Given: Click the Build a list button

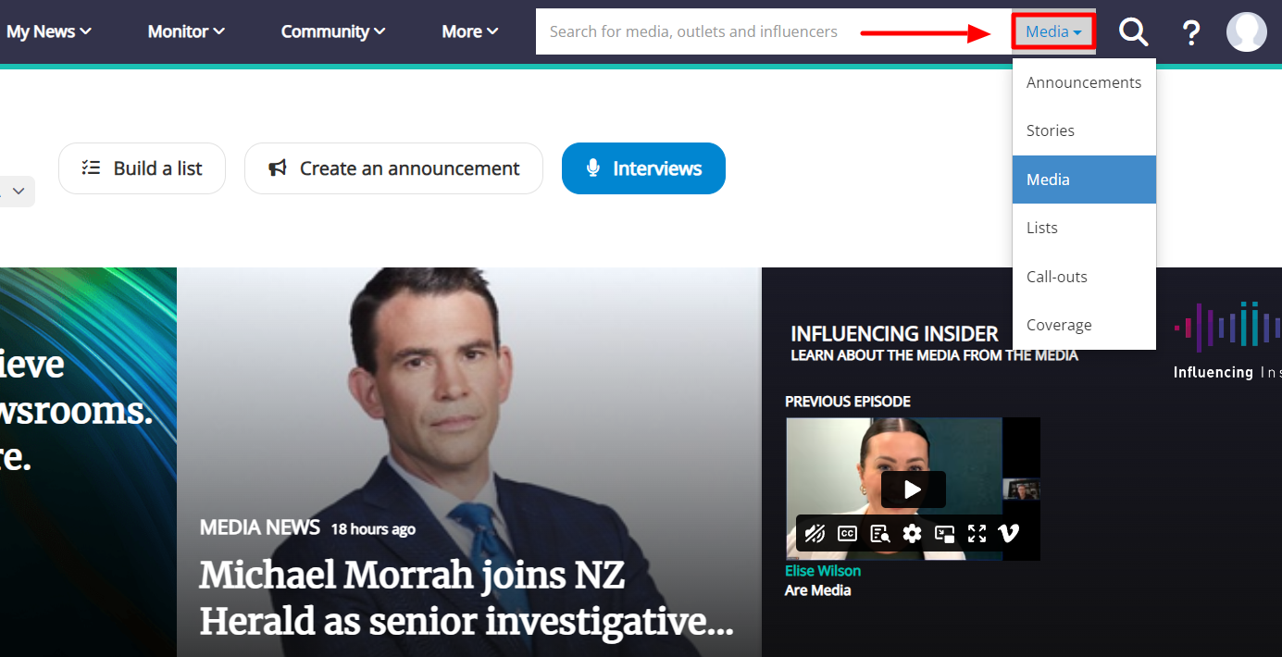Looking at the screenshot, I should pyautogui.click(x=142, y=168).
